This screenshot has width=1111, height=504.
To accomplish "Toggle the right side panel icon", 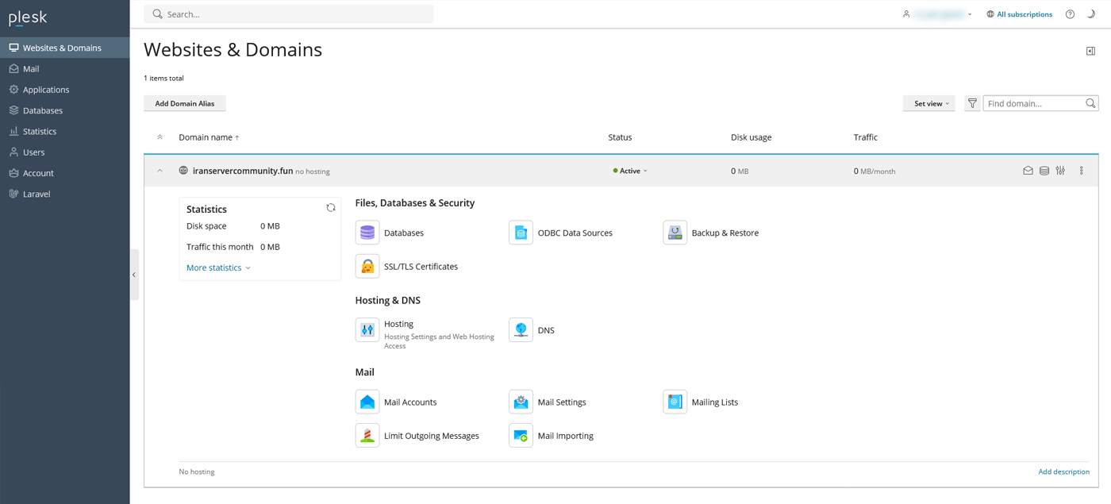I will [1090, 51].
